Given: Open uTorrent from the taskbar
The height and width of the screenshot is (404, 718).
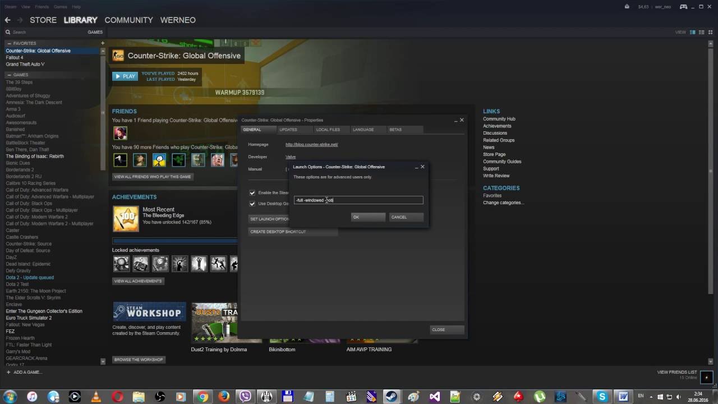Looking at the screenshot, I should (x=540, y=397).
